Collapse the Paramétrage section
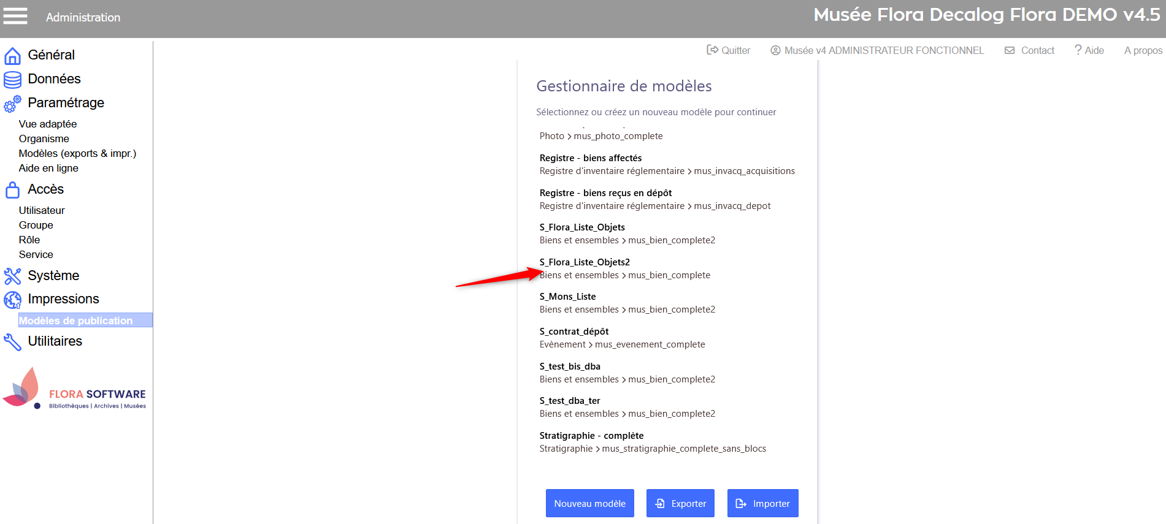1166x524 pixels. point(66,103)
